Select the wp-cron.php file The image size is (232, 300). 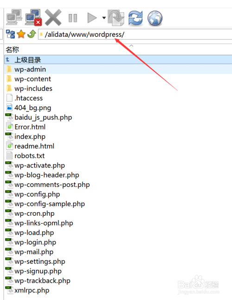34,213
